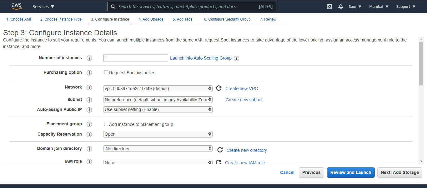Click Review and Launch
The image size is (427, 188).
(x=350, y=172)
